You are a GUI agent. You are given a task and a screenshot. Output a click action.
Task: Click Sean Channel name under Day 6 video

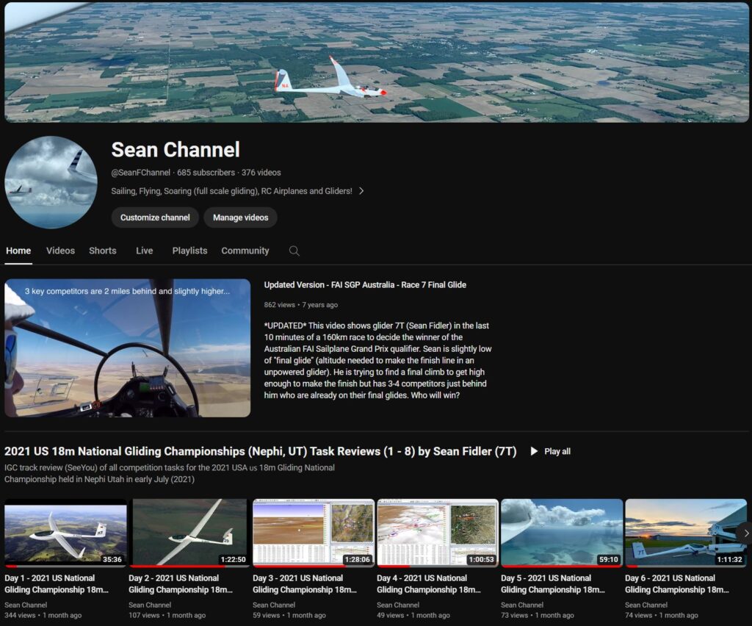pyautogui.click(x=646, y=605)
